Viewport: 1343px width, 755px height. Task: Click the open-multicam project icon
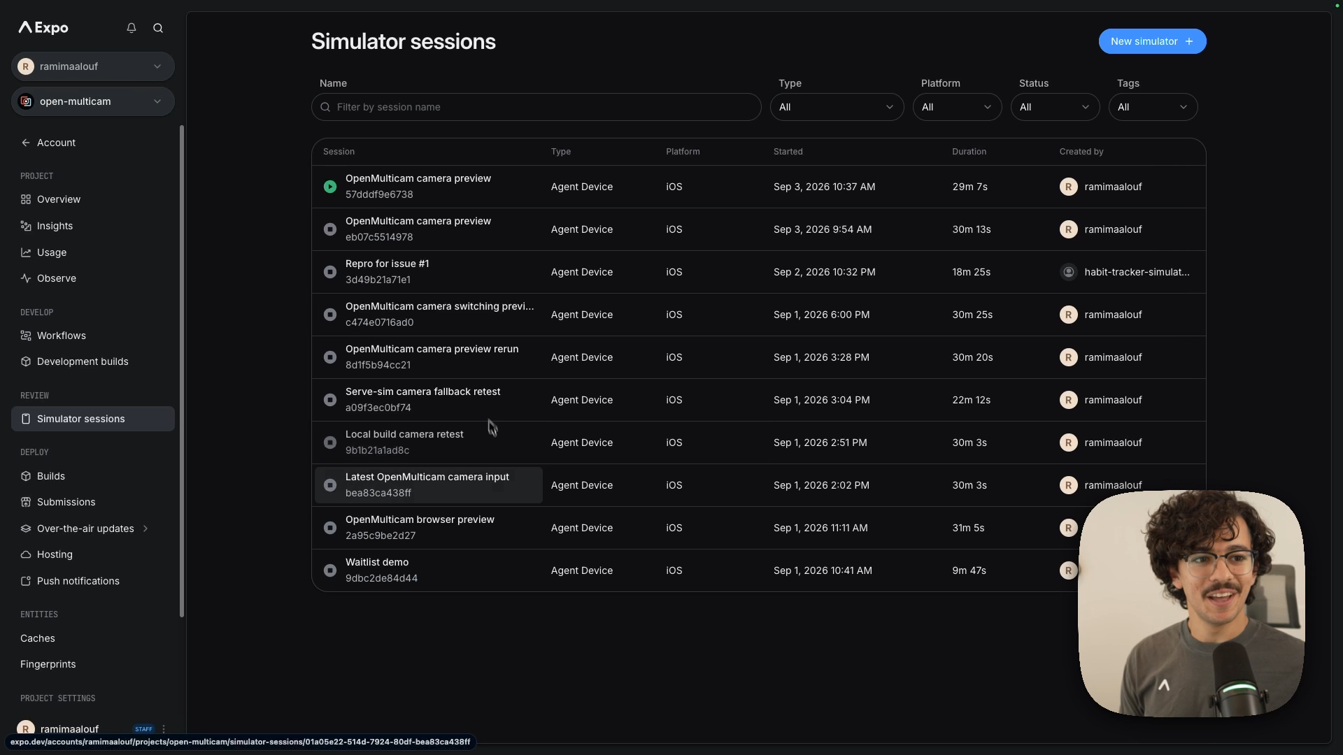26,101
